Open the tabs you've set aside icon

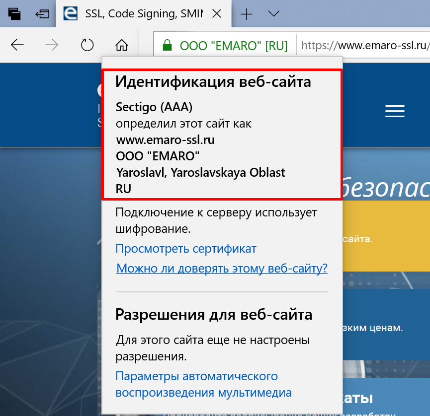[x=14, y=14]
